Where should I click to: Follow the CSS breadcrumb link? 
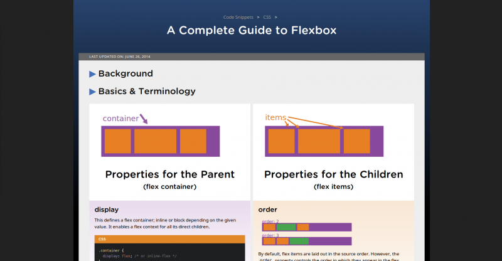tap(267, 17)
